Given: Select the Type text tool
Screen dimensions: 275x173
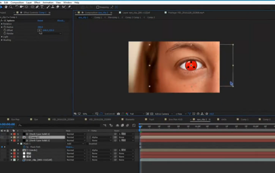Looking at the screenshot, I should coord(42,7).
